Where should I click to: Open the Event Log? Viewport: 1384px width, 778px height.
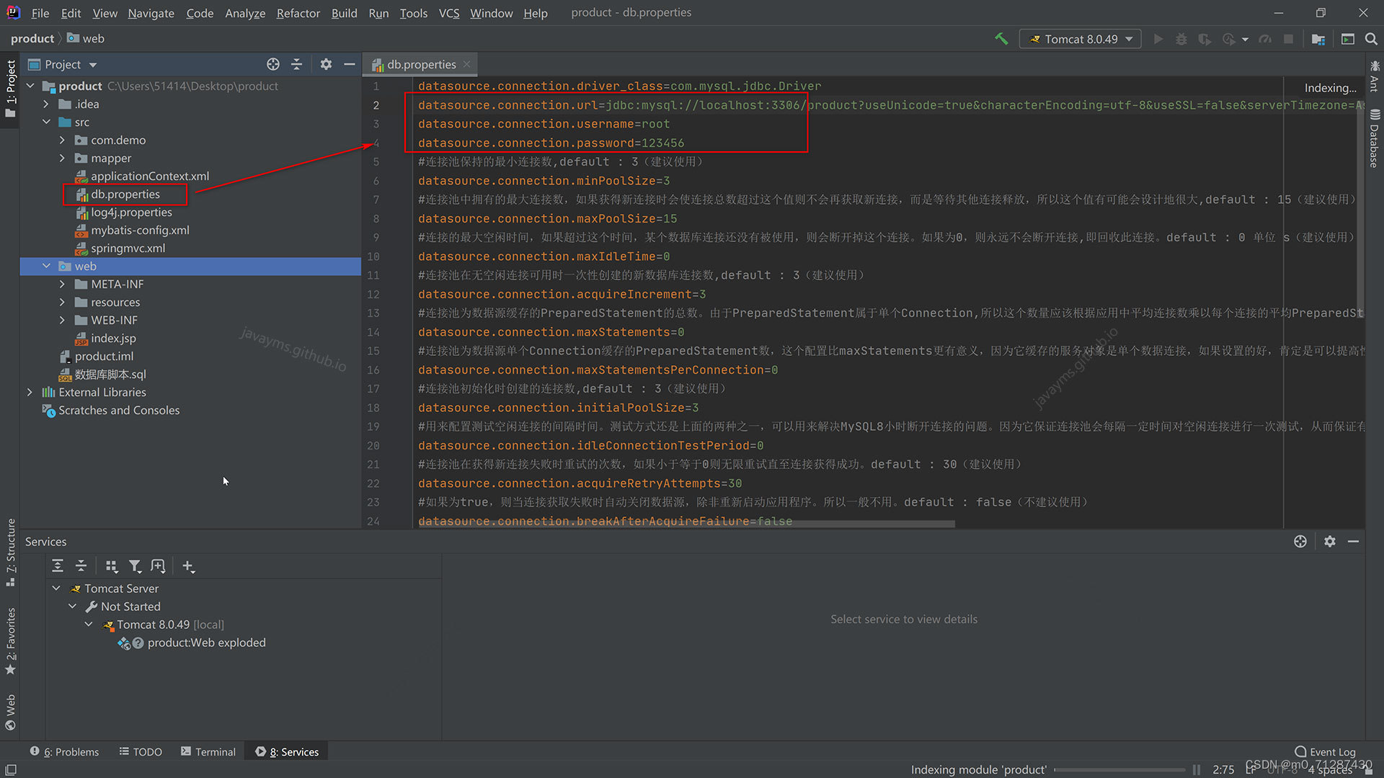click(x=1325, y=751)
